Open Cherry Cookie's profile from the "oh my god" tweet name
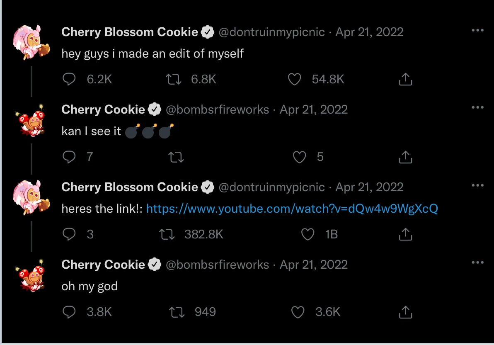This screenshot has height=345, width=494. [x=103, y=265]
